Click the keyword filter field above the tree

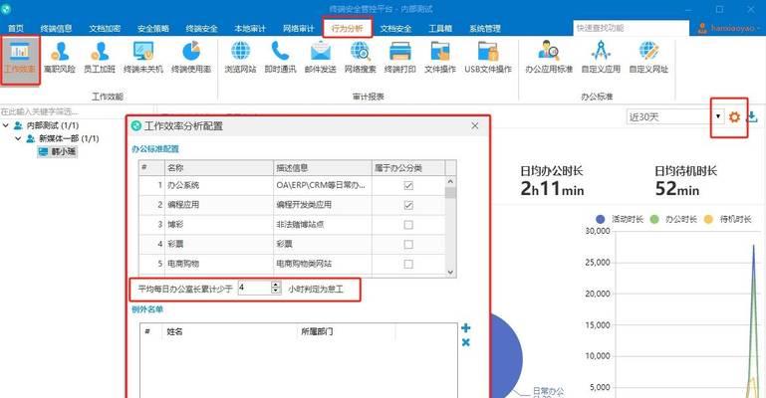coord(77,111)
